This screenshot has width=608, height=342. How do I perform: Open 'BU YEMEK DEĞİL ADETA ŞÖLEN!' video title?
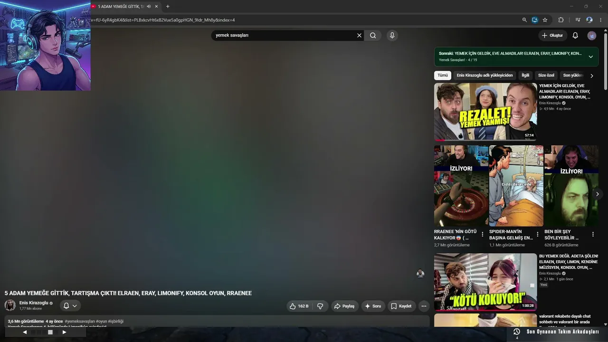coord(569,262)
